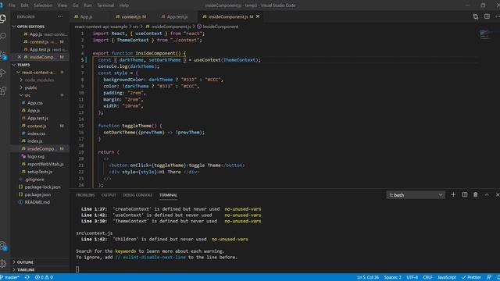Open Source Control view in activity bar

[x=3, y=55]
